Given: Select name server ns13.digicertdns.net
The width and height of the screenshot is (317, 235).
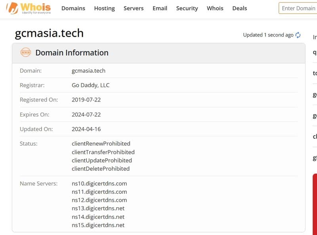Looking at the screenshot, I should [98, 208].
